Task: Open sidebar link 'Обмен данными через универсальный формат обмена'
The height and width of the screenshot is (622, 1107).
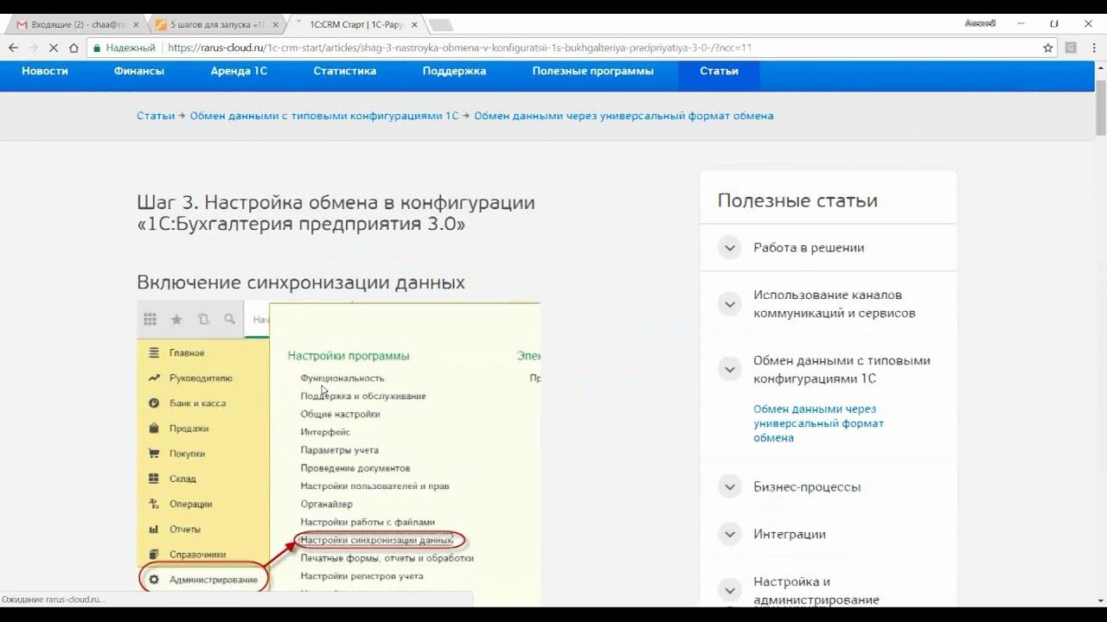Action: (x=818, y=423)
